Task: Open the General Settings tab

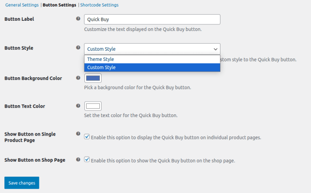Action: coord(22,5)
